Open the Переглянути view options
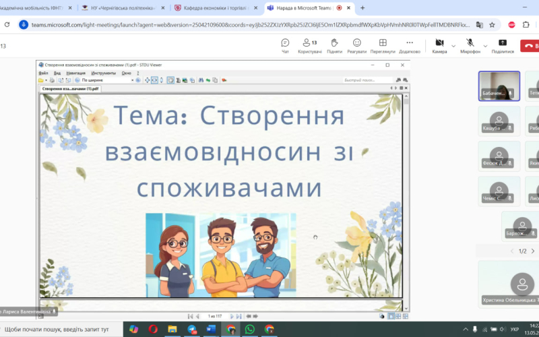This screenshot has height=337, width=539. tap(383, 46)
